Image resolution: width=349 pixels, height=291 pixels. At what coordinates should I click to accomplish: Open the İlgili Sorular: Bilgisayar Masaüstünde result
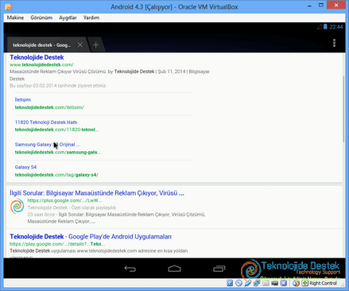(97, 193)
